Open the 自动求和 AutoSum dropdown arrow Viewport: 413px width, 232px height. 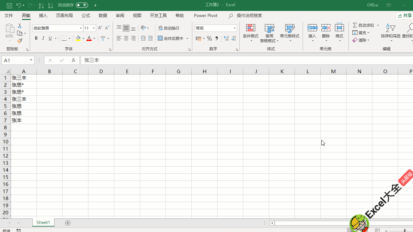point(378,25)
